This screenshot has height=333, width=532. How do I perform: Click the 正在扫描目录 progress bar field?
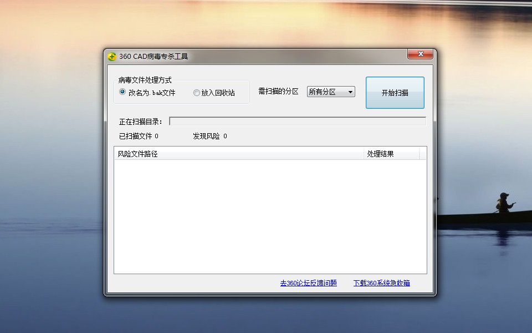297,122
